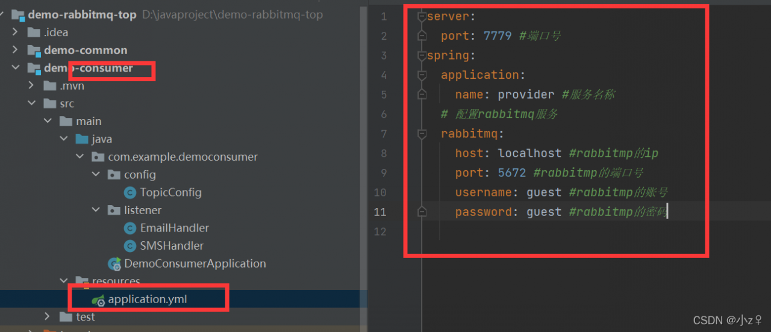Open the SMSHandler class
Image resolution: width=771 pixels, height=332 pixels.
click(x=172, y=245)
